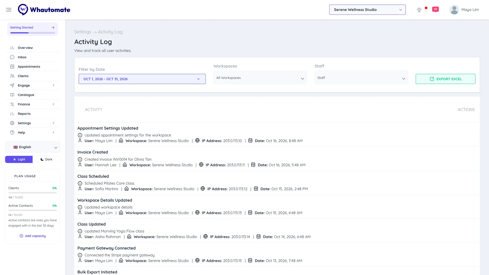Click the Add capacity link
Image resolution: width=489 pixels, height=275 pixels.
[33, 236]
